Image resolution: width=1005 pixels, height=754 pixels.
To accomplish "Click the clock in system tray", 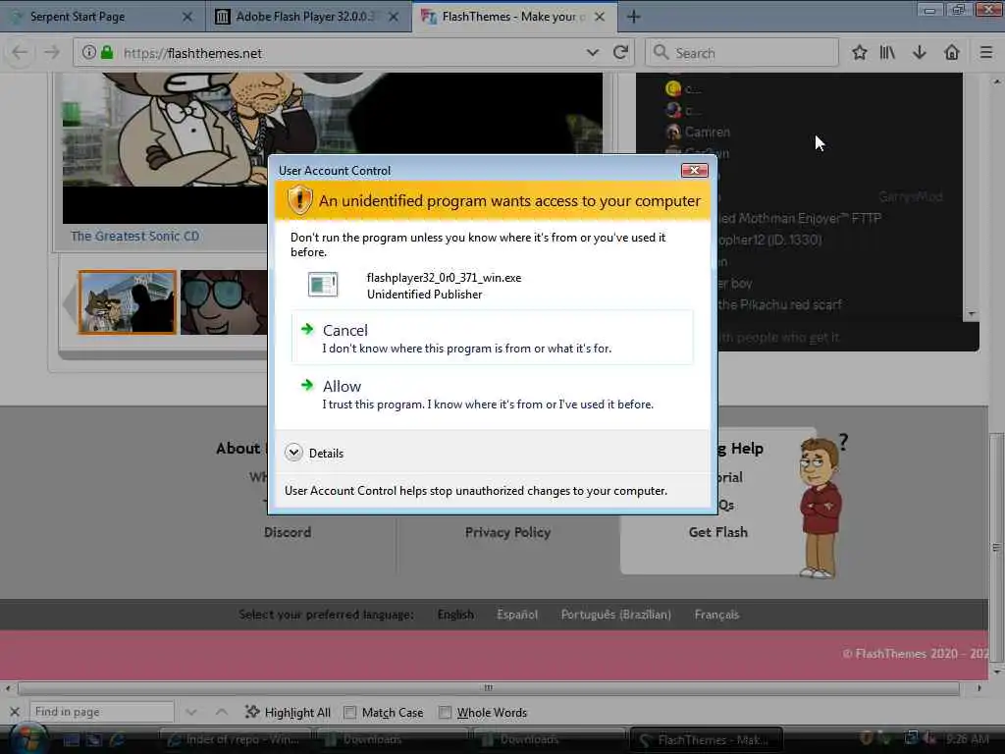I will tap(967, 738).
